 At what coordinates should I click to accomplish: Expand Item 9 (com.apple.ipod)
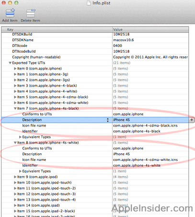tap(15, 177)
